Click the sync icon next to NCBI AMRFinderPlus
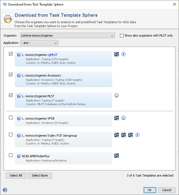The image size is (179, 195). [117, 155]
